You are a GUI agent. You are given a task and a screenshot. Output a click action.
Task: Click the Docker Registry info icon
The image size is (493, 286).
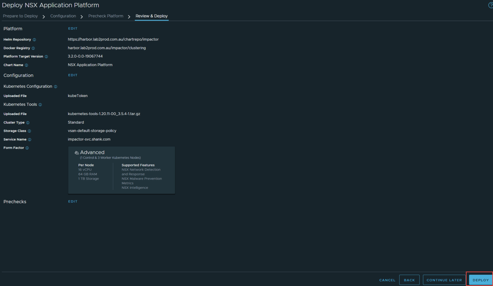pos(34,48)
